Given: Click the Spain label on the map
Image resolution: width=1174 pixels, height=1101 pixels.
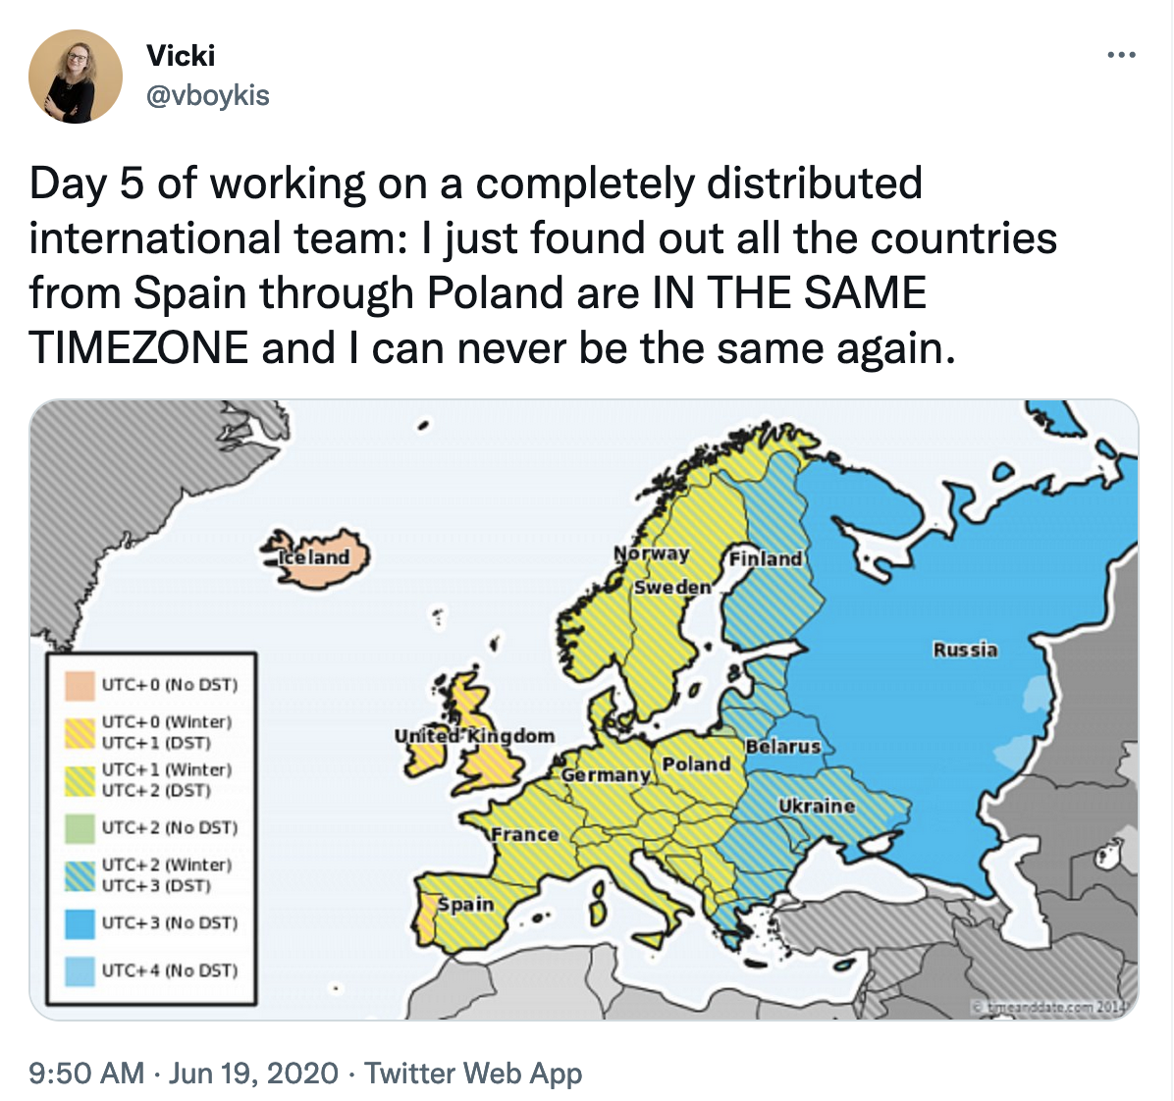Looking at the screenshot, I should tap(465, 904).
